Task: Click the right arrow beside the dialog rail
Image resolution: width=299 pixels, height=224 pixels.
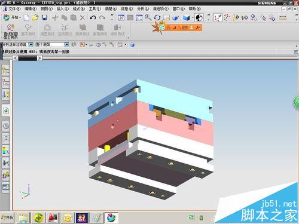Action: [39, 58]
